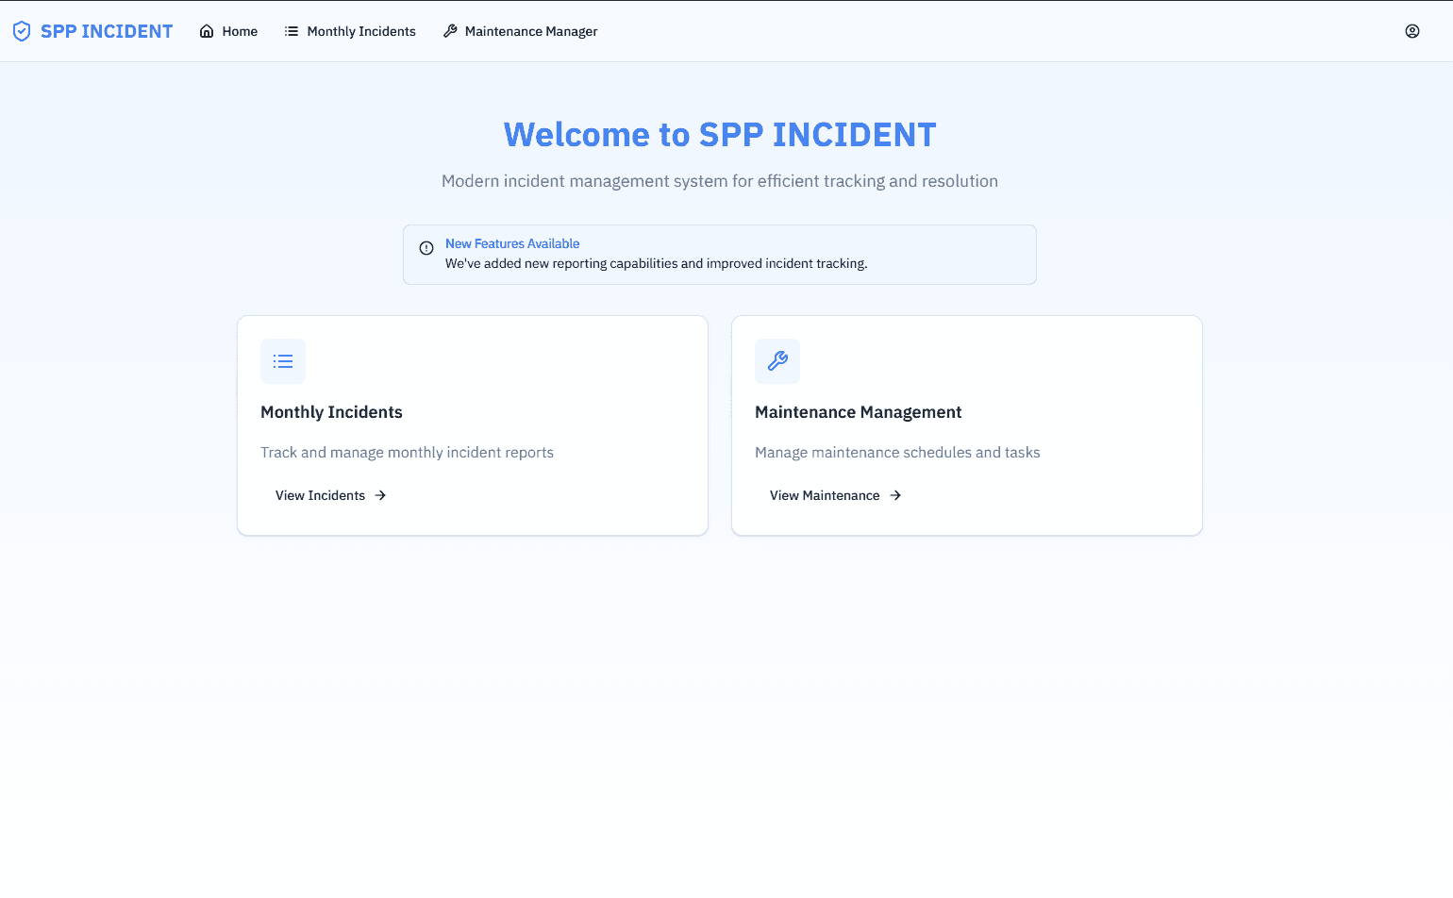1453x898 pixels.
Task: Click the Welcome to SPP INCIDENT heading
Action: click(720, 135)
